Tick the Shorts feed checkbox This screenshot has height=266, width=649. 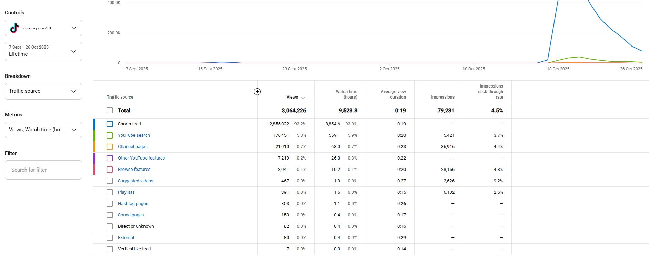(110, 124)
